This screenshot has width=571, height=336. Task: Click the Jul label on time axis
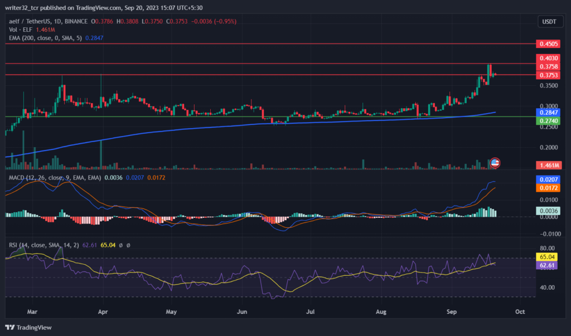[310, 311]
